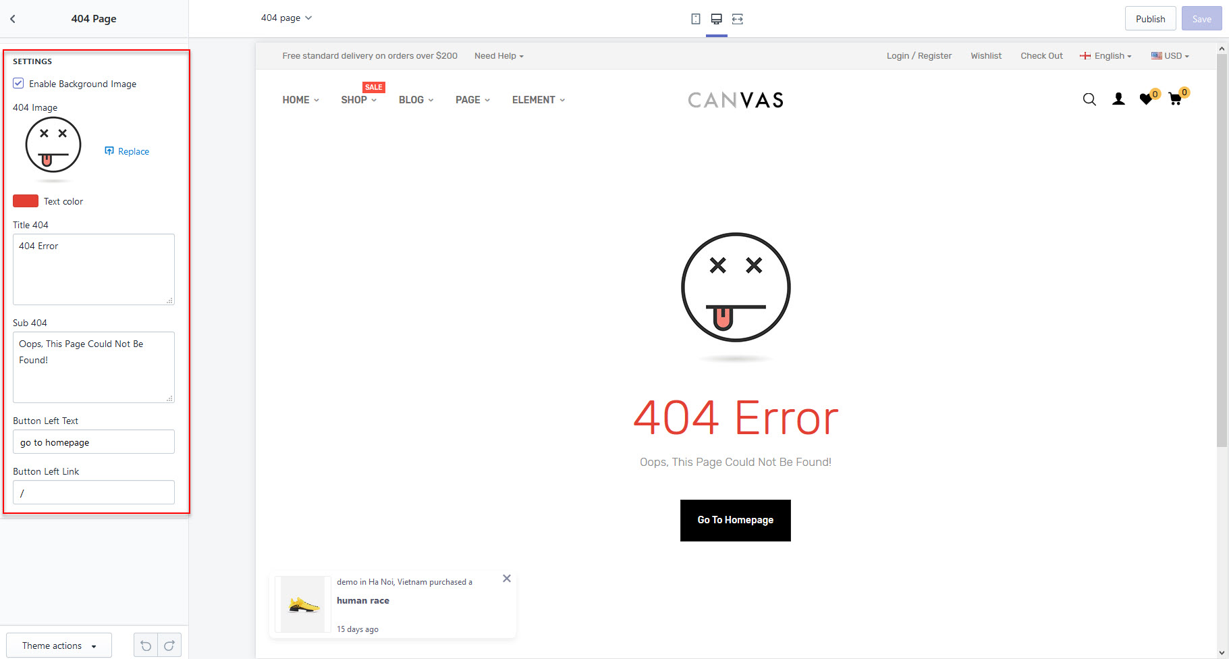Open the USD currency dropdown
Image resolution: width=1229 pixels, height=659 pixels.
[x=1170, y=56]
